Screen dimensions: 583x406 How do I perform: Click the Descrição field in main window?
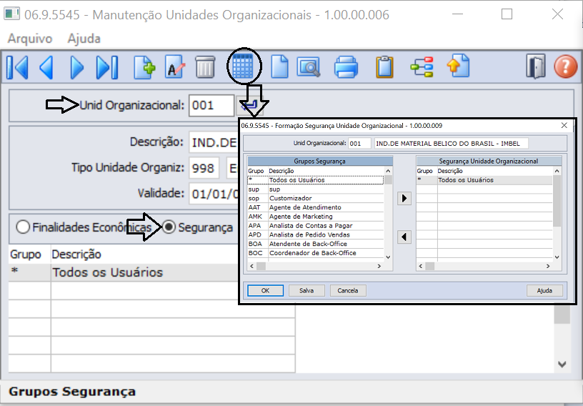pos(214,142)
